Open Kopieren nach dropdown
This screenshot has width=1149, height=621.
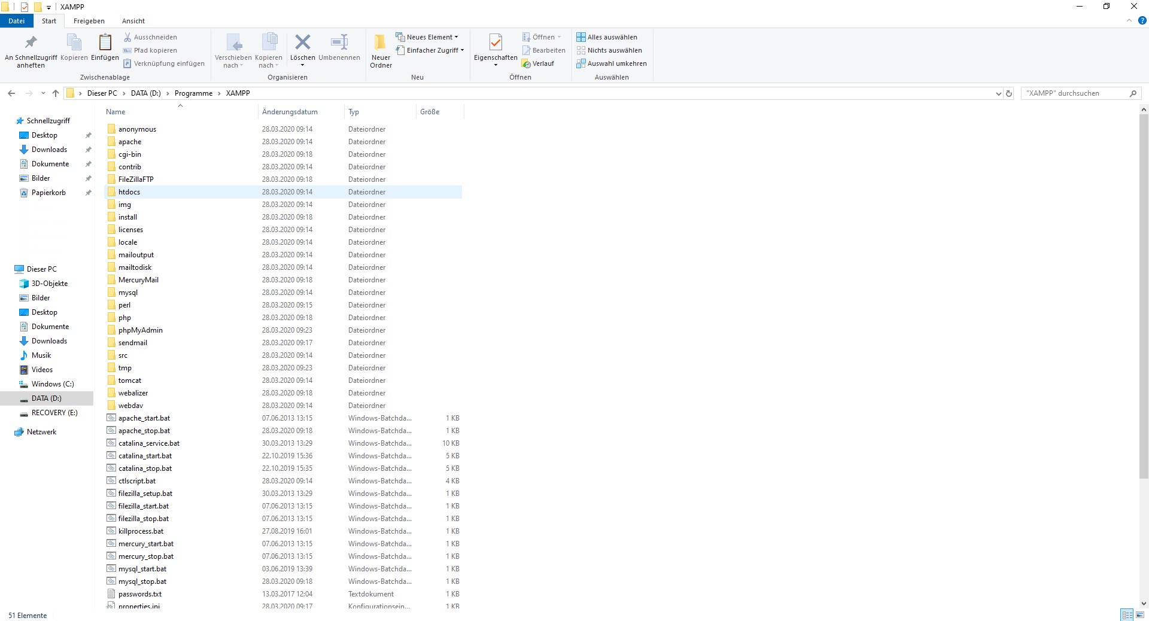click(269, 51)
